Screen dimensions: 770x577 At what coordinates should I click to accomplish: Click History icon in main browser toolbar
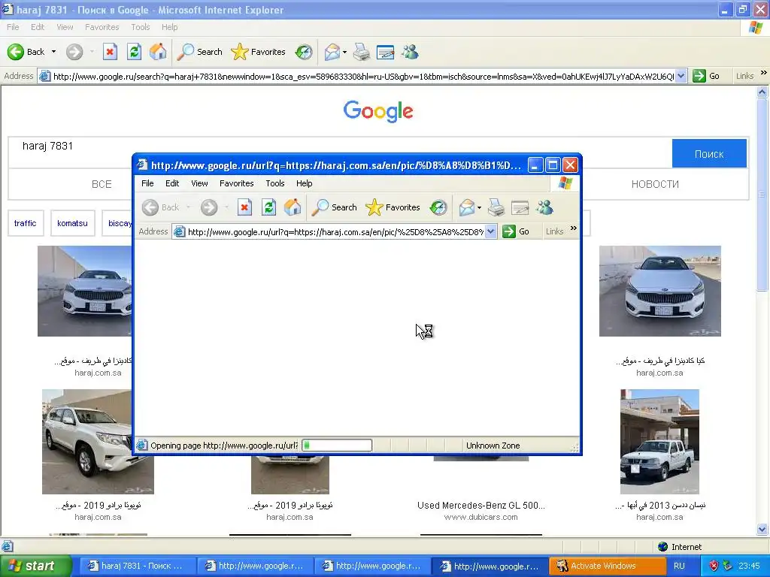tap(304, 52)
